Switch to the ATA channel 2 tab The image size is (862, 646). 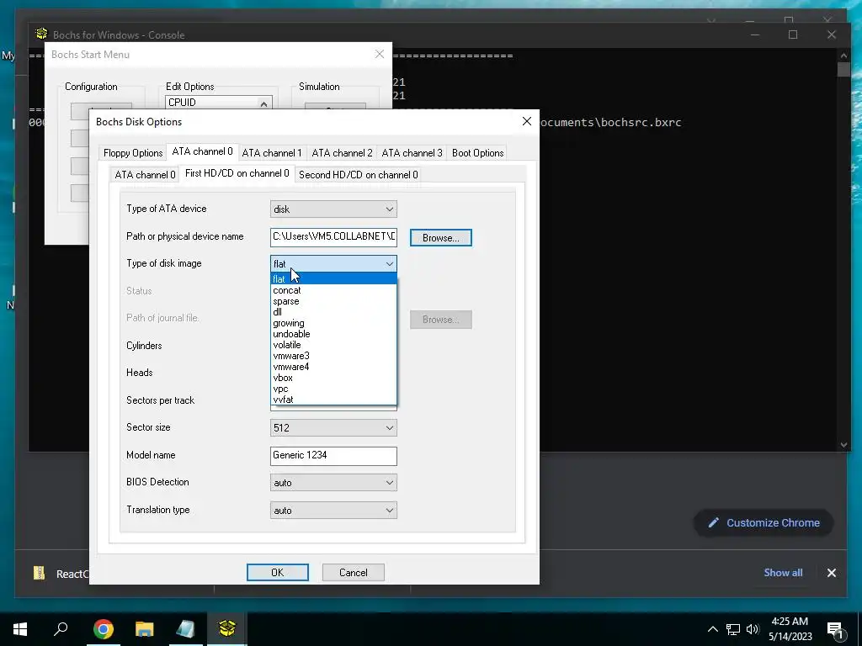pos(342,153)
